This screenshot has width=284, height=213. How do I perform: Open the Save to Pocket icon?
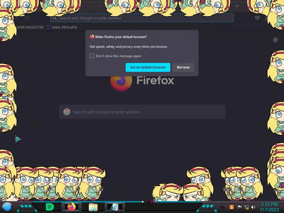257,18
